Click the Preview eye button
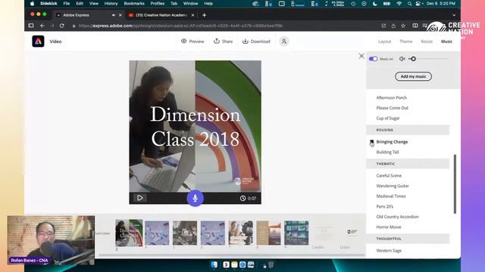 pyautogui.click(x=192, y=42)
